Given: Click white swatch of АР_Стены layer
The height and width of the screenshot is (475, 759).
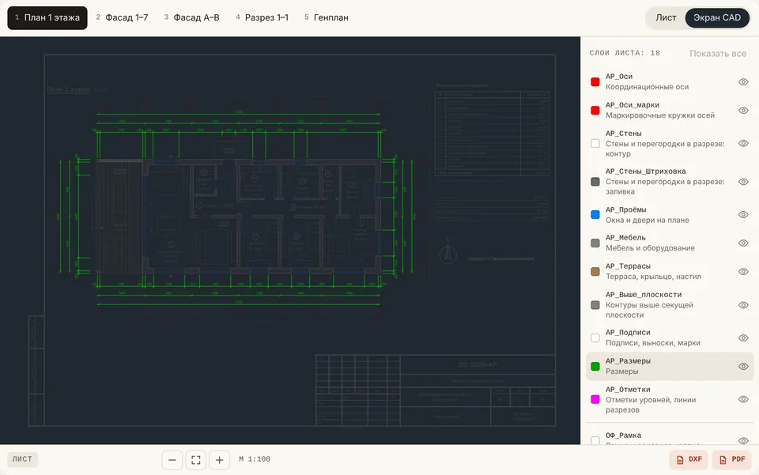Looking at the screenshot, I should (595, 143).
